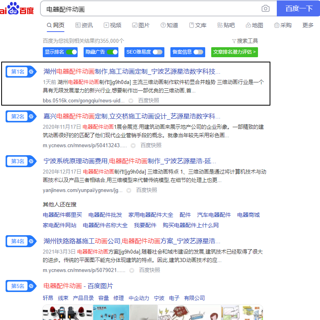
Task: Switch to the 知道 tab
Action: [169, 25]
